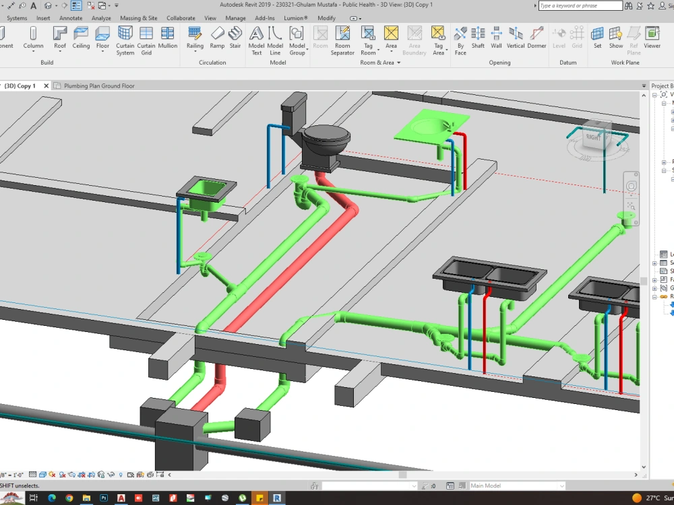Select the Shaft opening tool
Image resolution: width=674 pixels, height=505 pixels.
478,38
